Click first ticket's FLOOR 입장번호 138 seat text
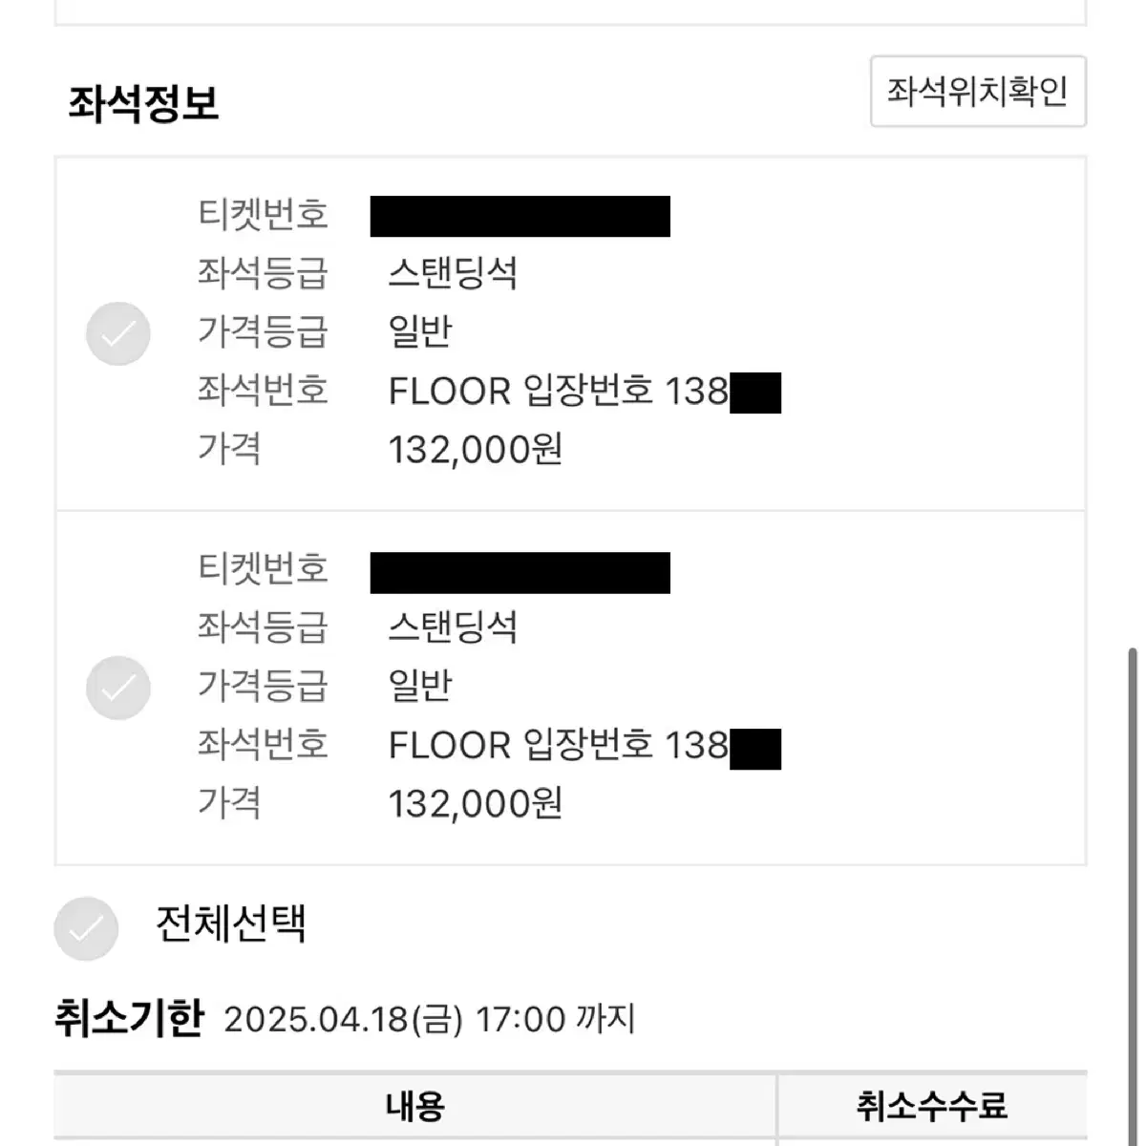 pos(559,392)
